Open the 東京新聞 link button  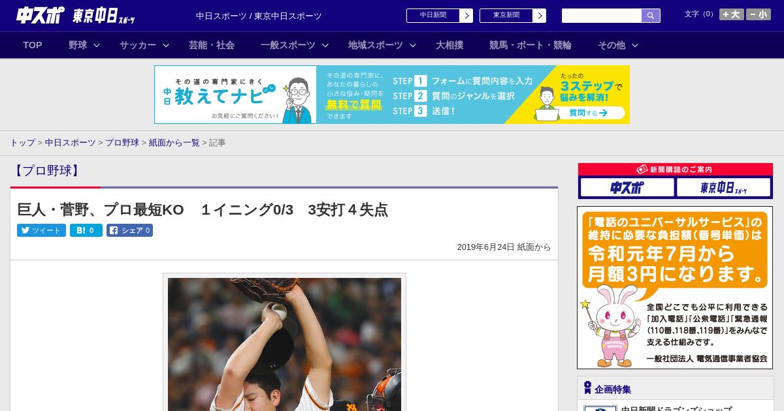point(506,16)
